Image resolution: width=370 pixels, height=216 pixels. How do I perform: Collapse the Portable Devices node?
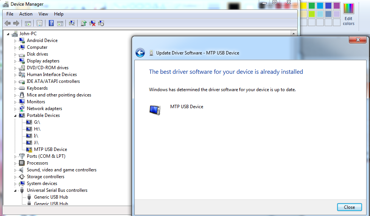[x=16, y=116]
